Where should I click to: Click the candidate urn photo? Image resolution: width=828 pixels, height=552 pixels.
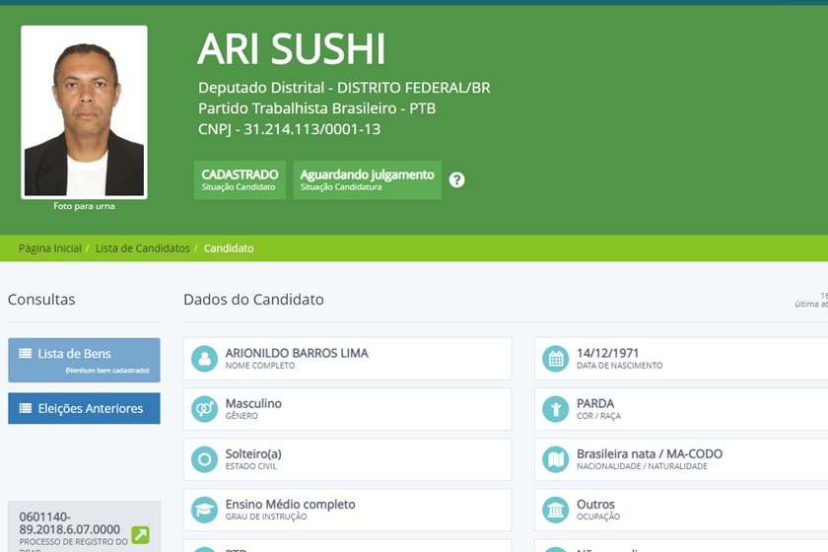pyautogui.click(x=84, y=112)
